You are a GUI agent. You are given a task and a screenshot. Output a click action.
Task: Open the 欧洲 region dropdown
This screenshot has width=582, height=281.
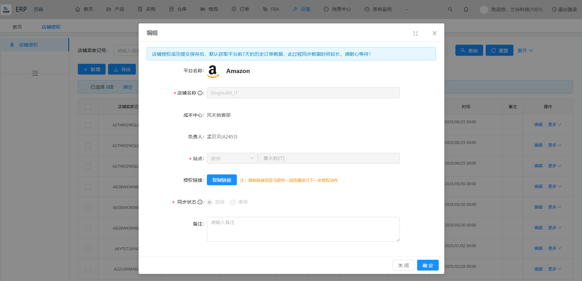(232, 158)
